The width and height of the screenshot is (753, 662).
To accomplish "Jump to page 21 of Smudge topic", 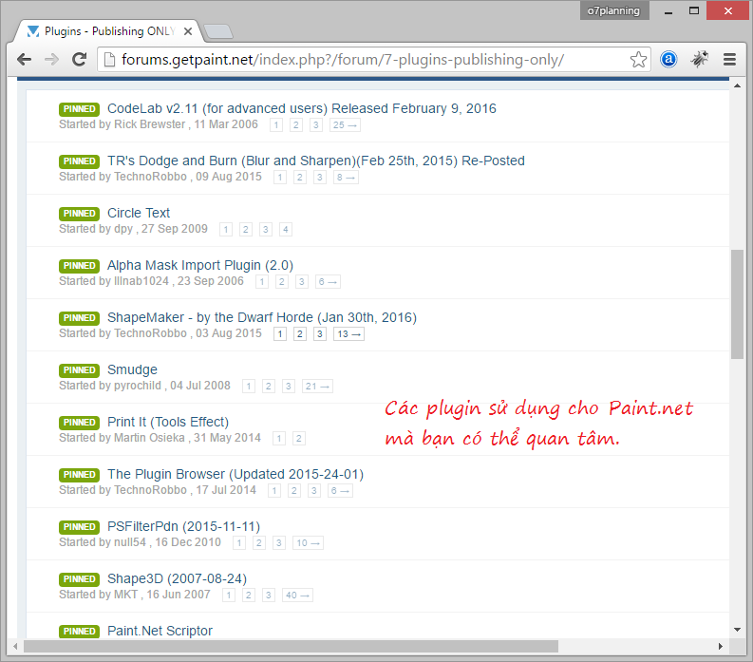I will 317,387.
